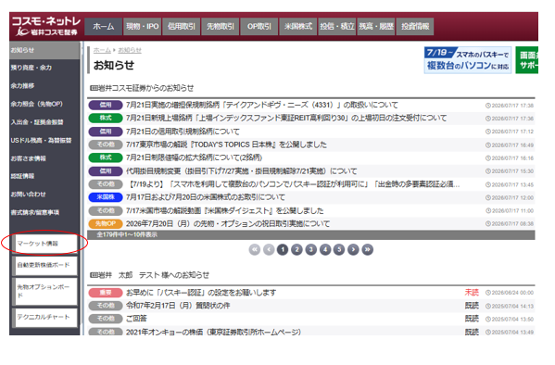Click the コスモ・ネットレ logo
Screen dimensions: 555x365
tap(46, 26)
